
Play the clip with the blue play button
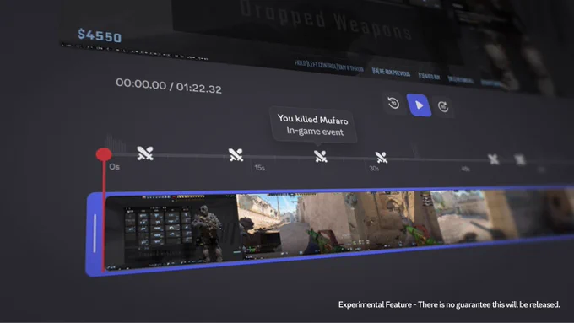[x=419, y=105]
